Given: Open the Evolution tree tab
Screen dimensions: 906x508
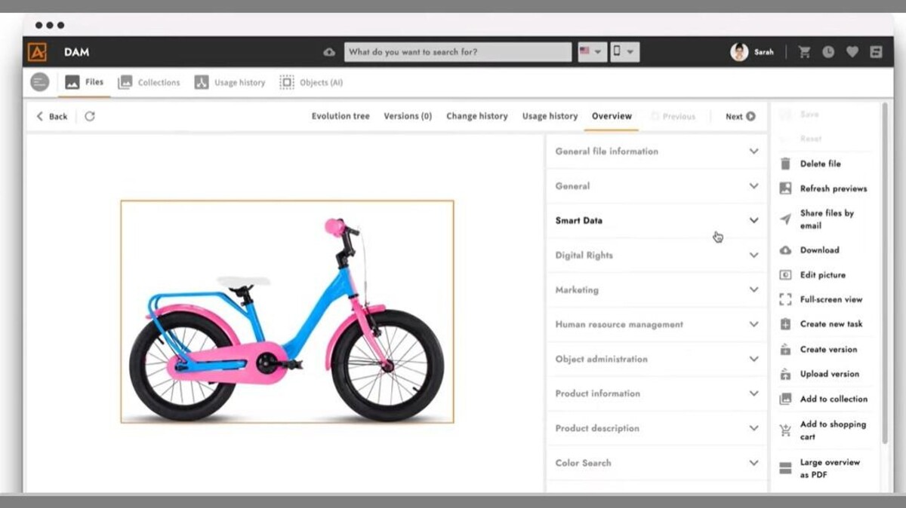Looking at the screenshot, I should pyautogui.click(x=341, y=116).
